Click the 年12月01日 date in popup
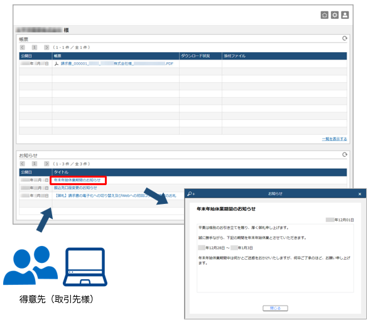 click(x=340, y=220)
